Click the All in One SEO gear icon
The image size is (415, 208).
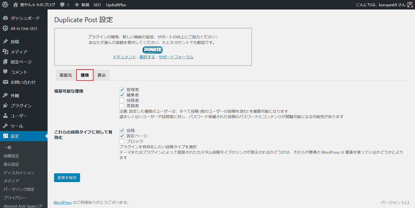pyautogui.click(x=5, y=28)
